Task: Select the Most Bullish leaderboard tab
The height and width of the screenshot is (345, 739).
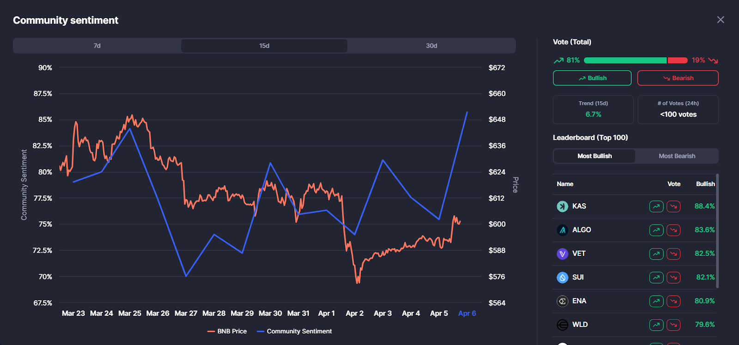Action: [594, 156]
